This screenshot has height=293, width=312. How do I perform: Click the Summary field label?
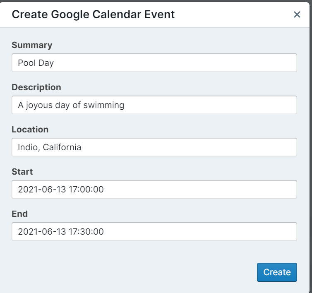coord(32,45)
